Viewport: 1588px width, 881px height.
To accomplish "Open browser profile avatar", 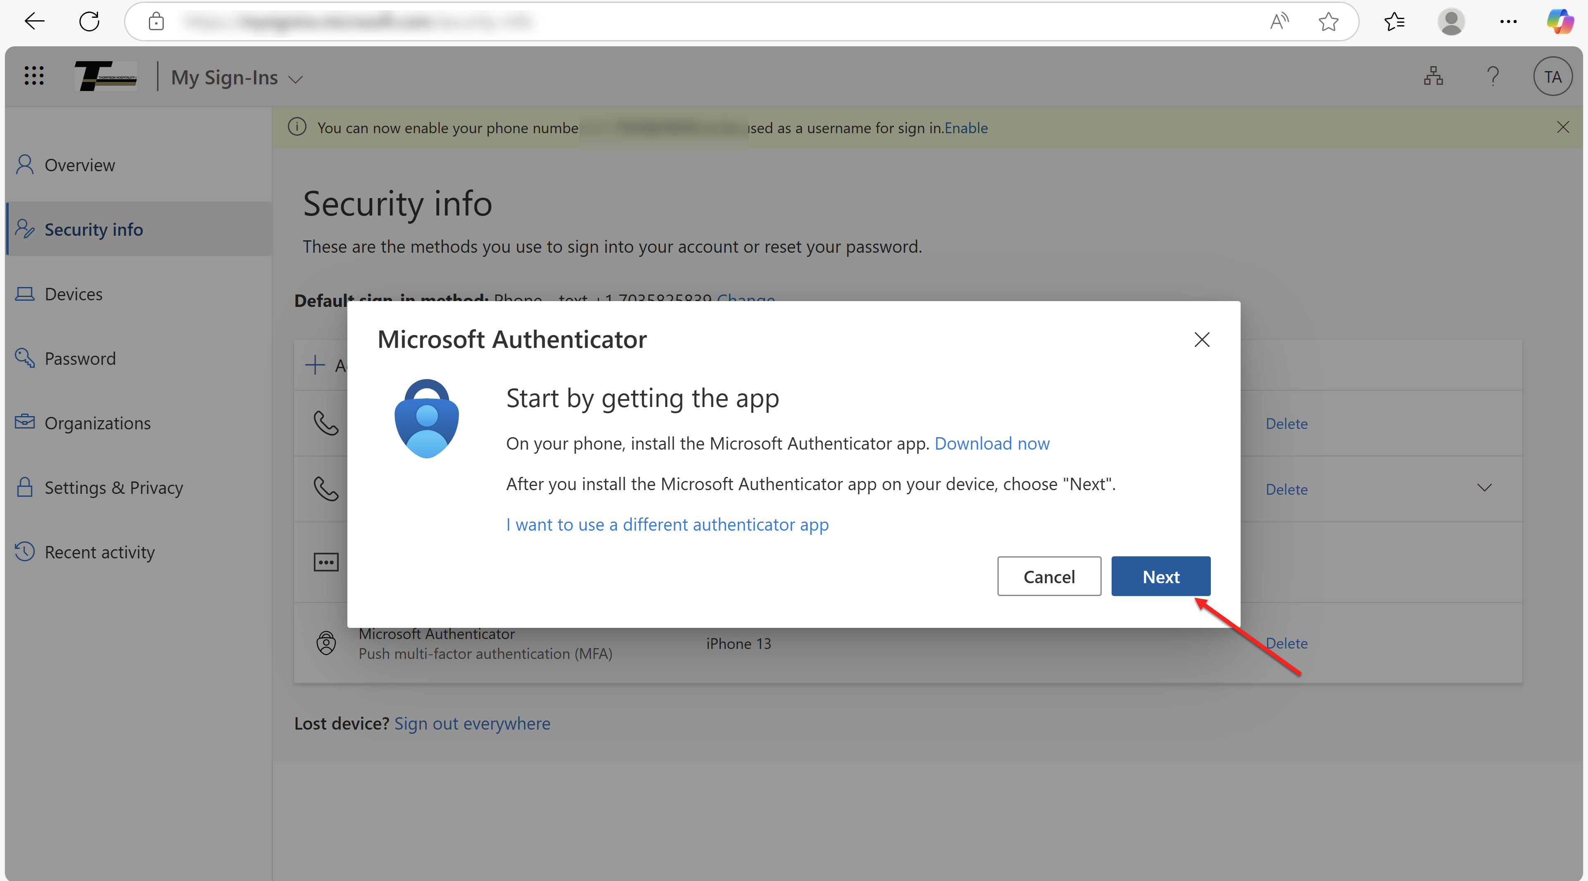I will tap(1451, 22).
